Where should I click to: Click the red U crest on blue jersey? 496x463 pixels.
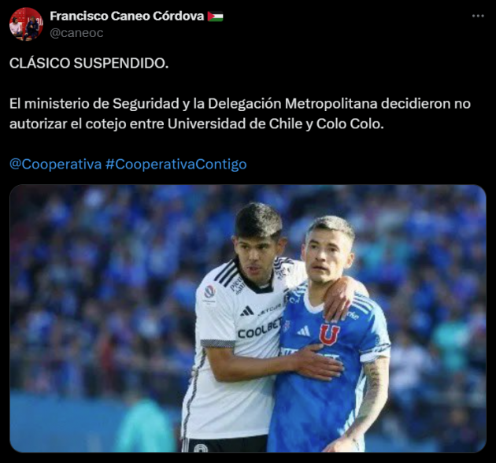329,334
